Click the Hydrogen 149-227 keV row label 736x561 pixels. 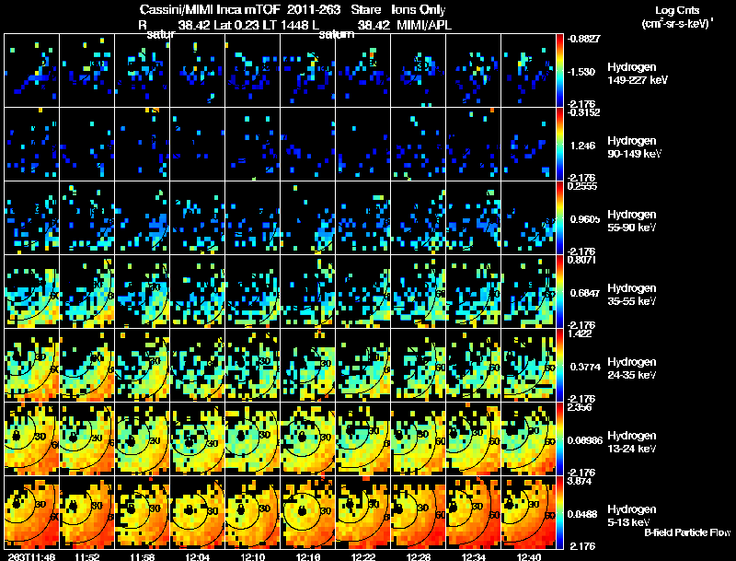pos(637,74)
